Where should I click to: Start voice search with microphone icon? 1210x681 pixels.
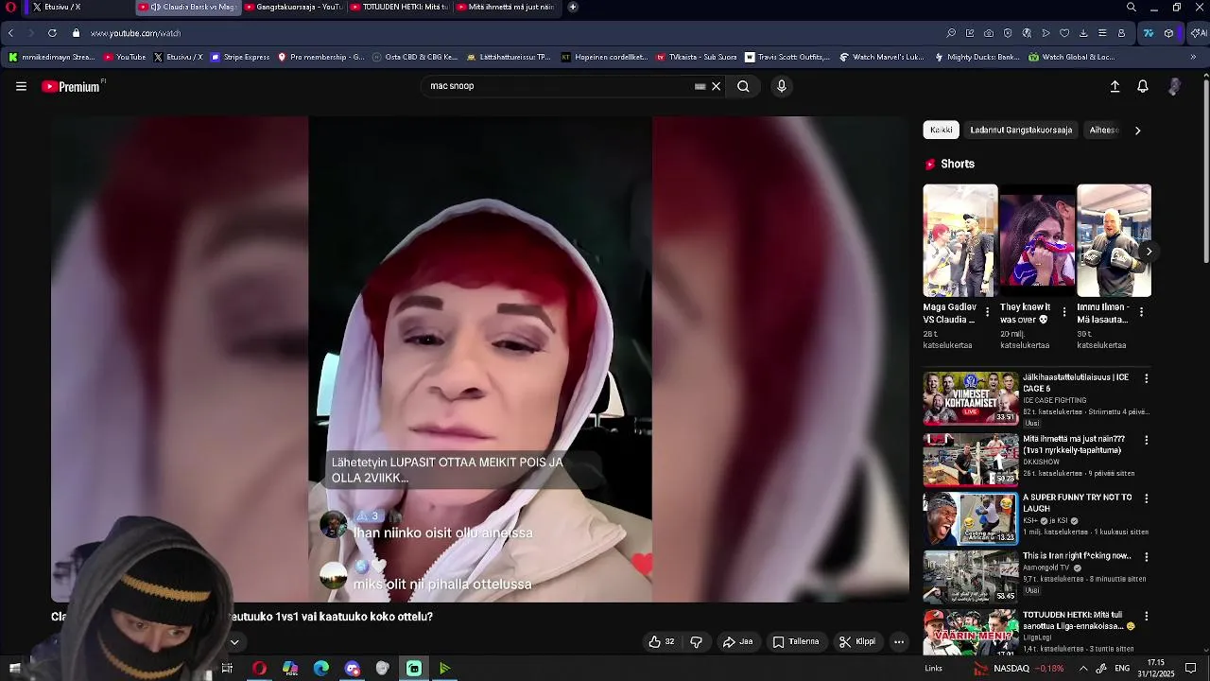(x=781, y=86)
